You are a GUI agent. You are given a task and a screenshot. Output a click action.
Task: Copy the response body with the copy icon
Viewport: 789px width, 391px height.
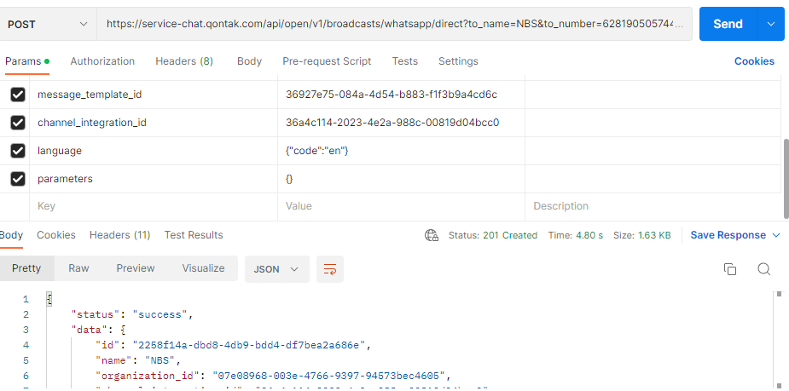(729, 269)
